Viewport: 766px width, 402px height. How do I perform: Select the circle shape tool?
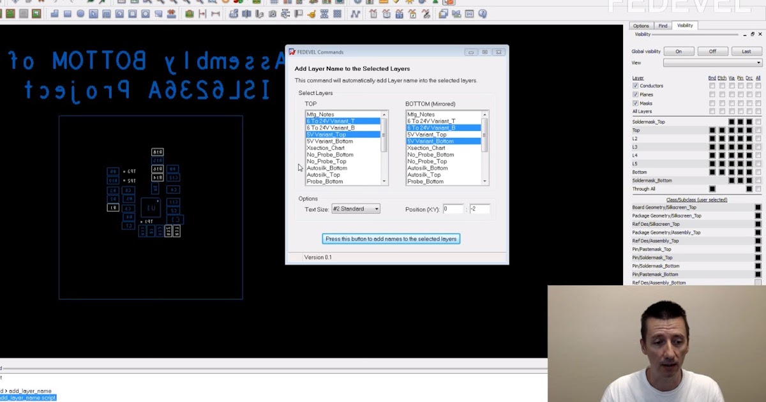79,14
